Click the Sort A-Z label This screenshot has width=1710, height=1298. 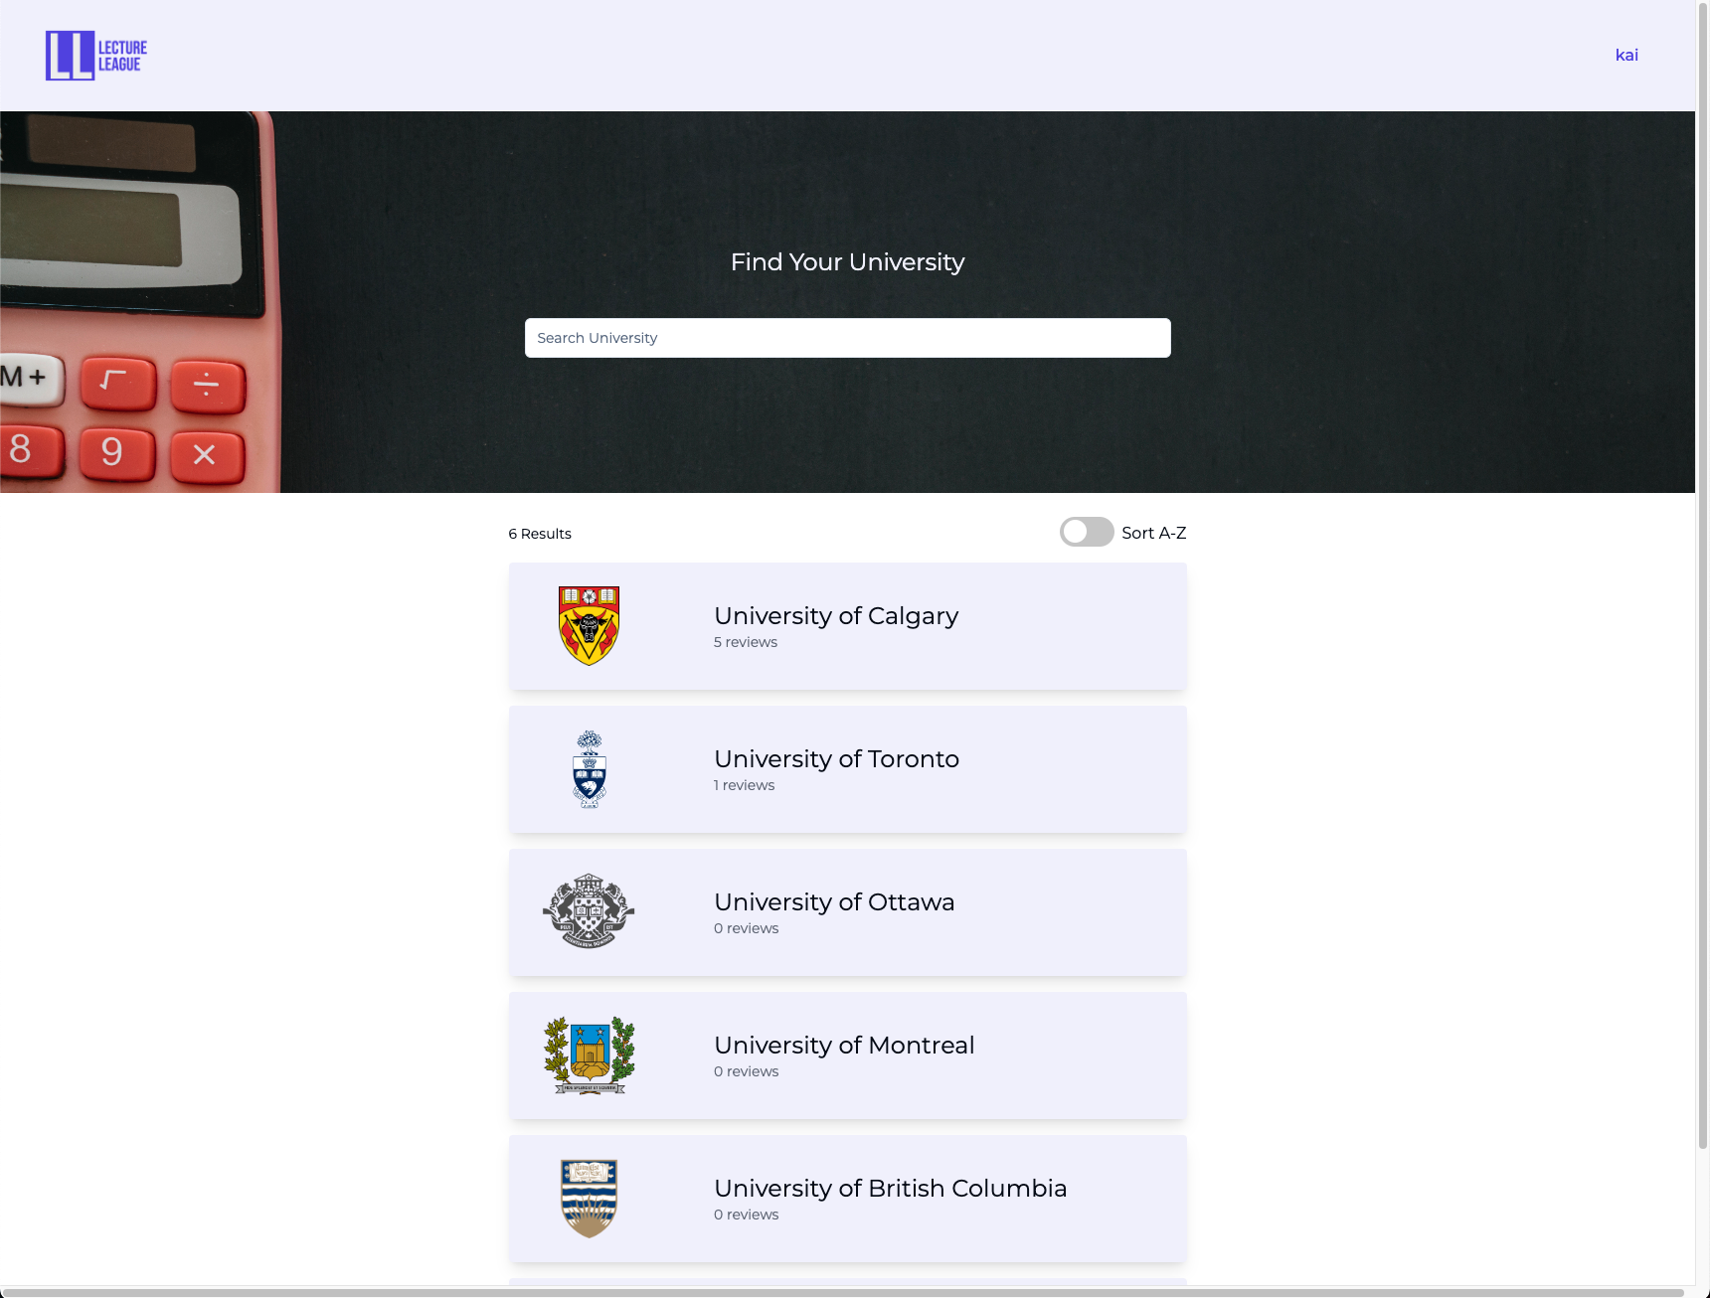pos(1154,533)
